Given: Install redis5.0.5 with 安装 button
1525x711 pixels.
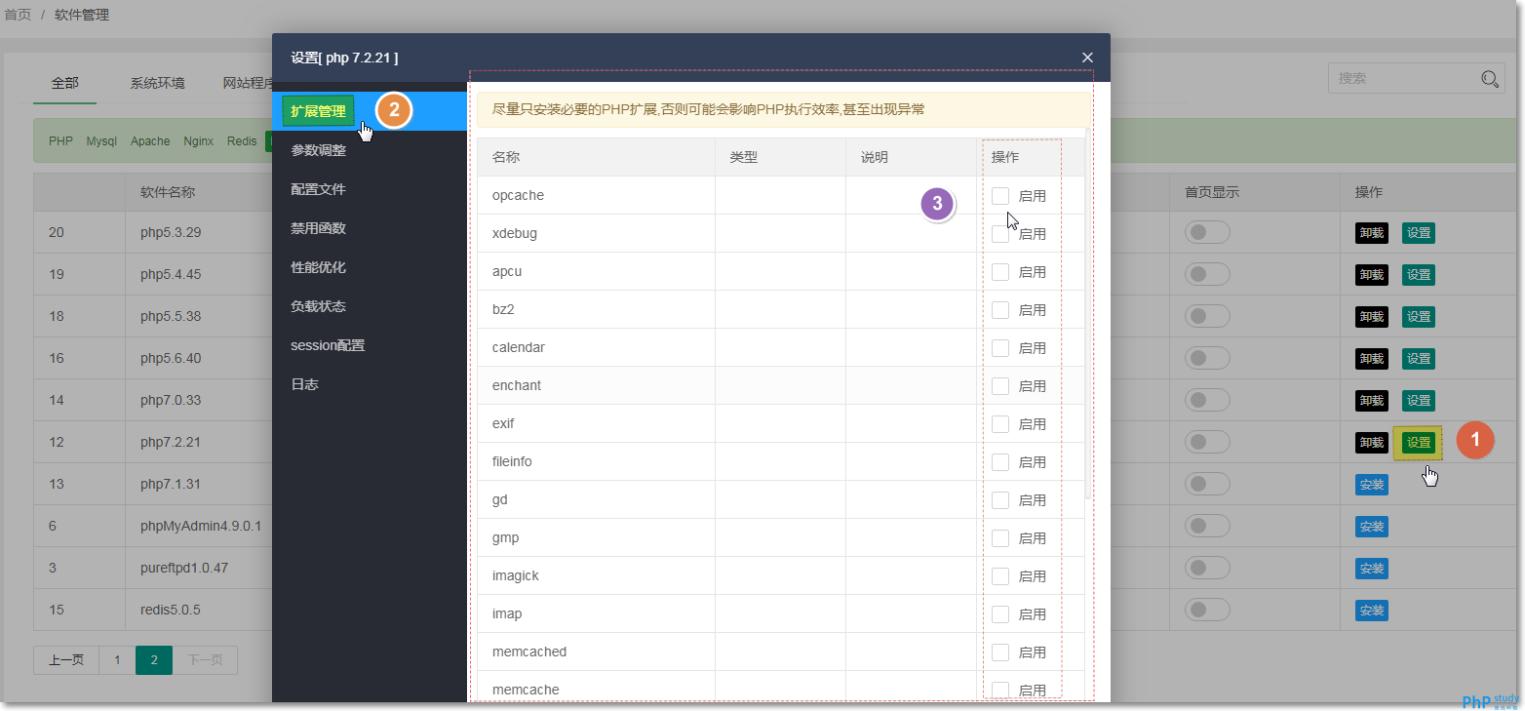Looking at the screenshot, I should pyautogui.click(x=1372, y=611).
